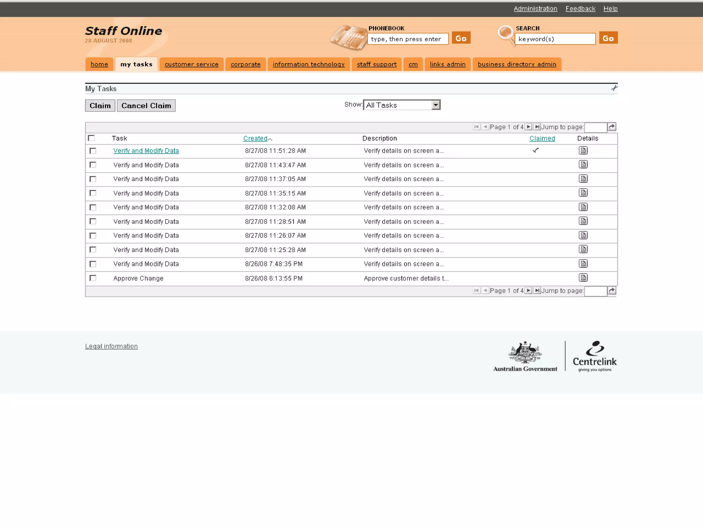
Task: Go to first page in top pager
Action: (x=476, y=127)
